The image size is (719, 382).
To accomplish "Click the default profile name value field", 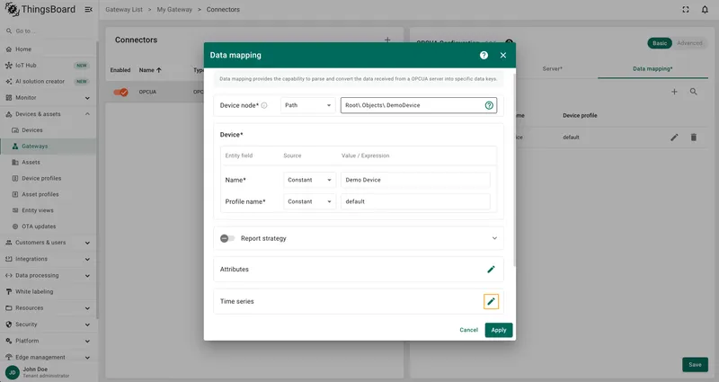I will 415,201.
